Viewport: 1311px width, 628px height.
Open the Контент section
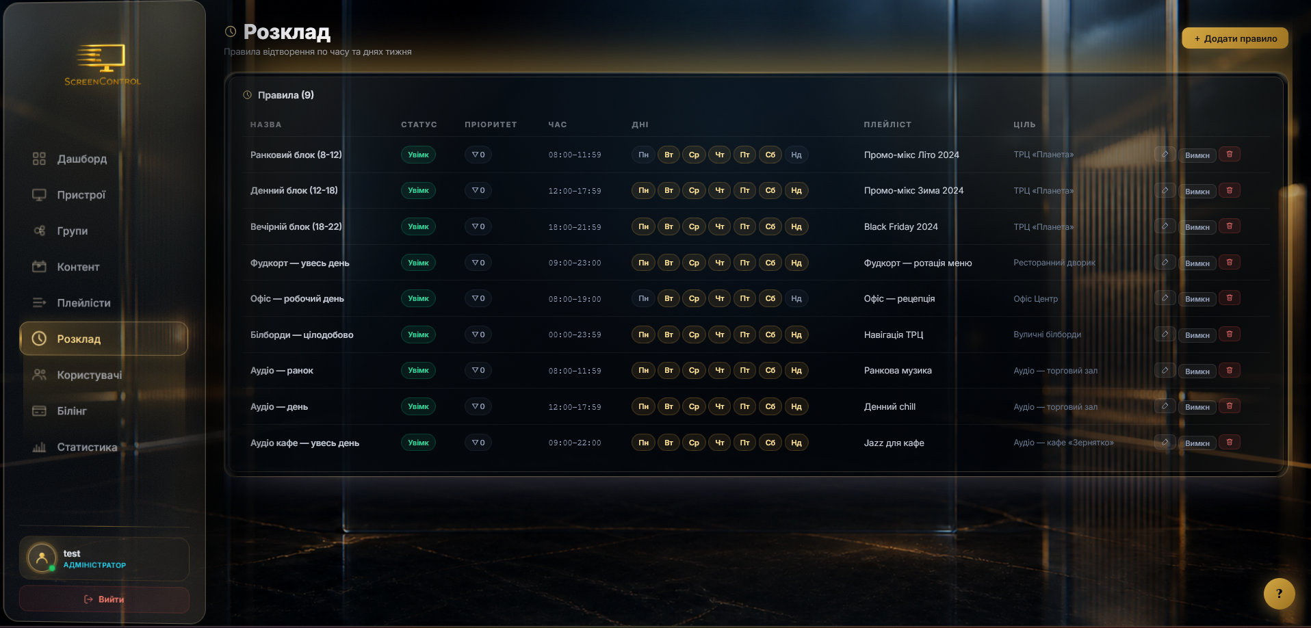(103, 267)
